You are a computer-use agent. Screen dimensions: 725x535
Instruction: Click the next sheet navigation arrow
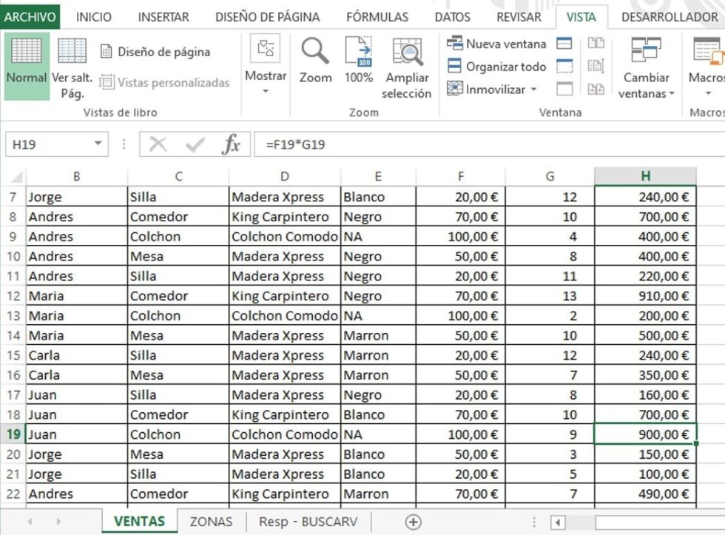click(x=58, y=522)
